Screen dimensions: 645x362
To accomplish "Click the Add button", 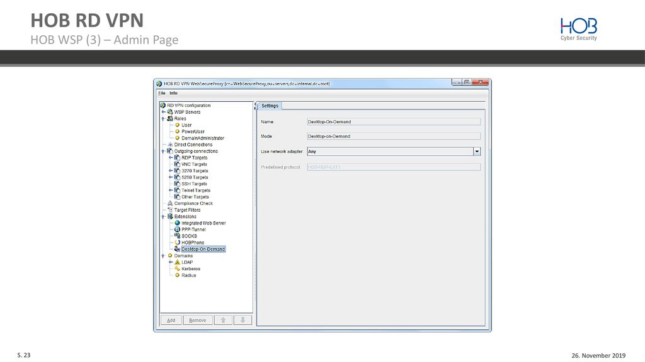I will (x=171, y=320).
